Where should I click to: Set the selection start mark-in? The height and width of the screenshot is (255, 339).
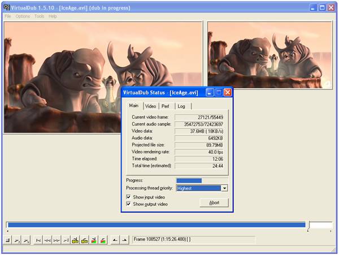click(x=115, y=240)
